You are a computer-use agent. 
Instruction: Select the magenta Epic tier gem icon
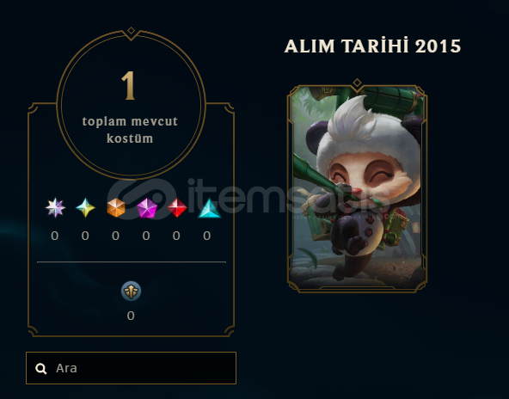(x=147, y=208)
